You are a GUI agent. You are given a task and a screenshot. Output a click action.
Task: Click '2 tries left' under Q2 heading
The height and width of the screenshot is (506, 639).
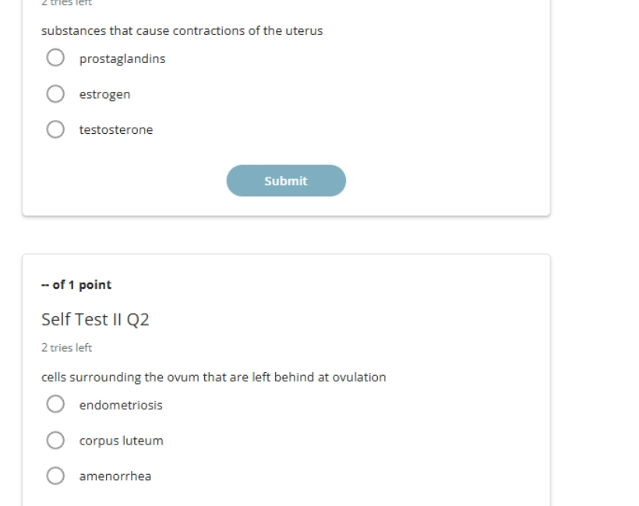point(67,348)
